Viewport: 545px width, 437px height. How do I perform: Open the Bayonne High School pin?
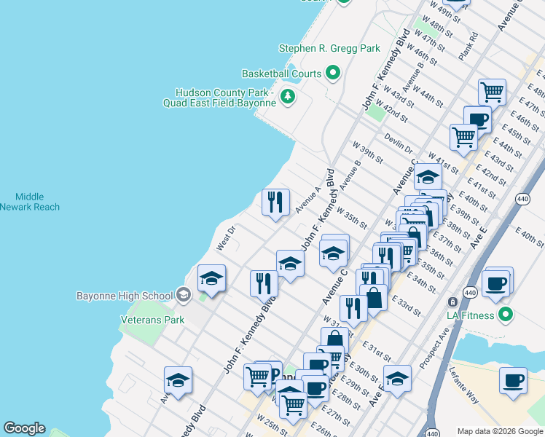click(184, 295)
